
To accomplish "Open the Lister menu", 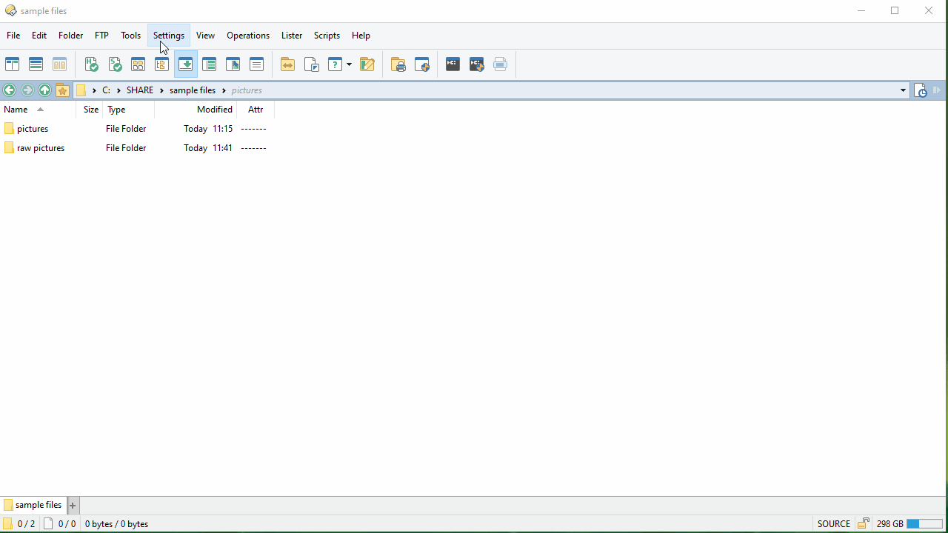I will (291, 35).
